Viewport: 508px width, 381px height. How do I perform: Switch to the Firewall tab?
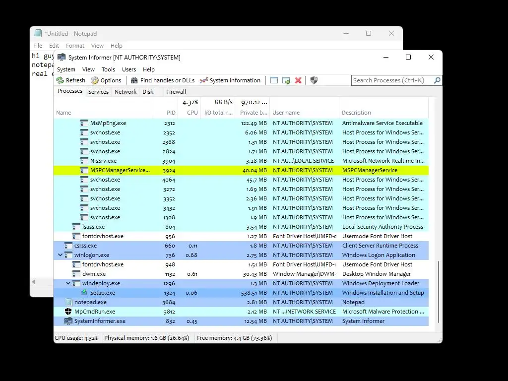(176, 92)
